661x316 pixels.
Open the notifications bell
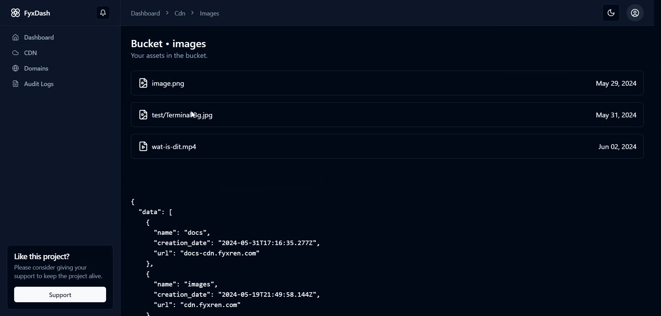point(103,13)
